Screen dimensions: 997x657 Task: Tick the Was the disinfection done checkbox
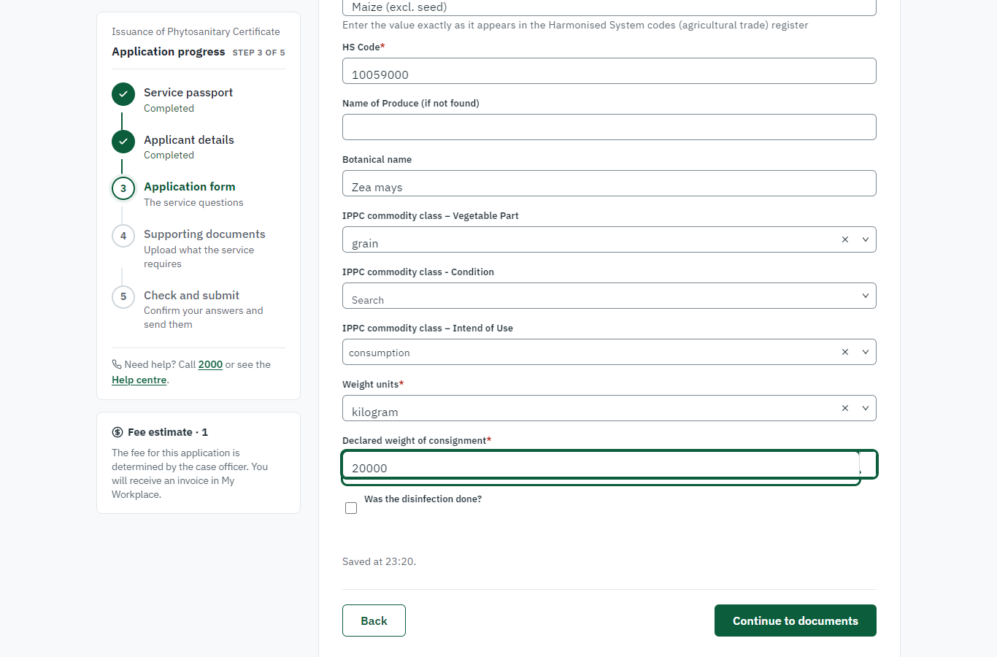(x=351, y=508)
